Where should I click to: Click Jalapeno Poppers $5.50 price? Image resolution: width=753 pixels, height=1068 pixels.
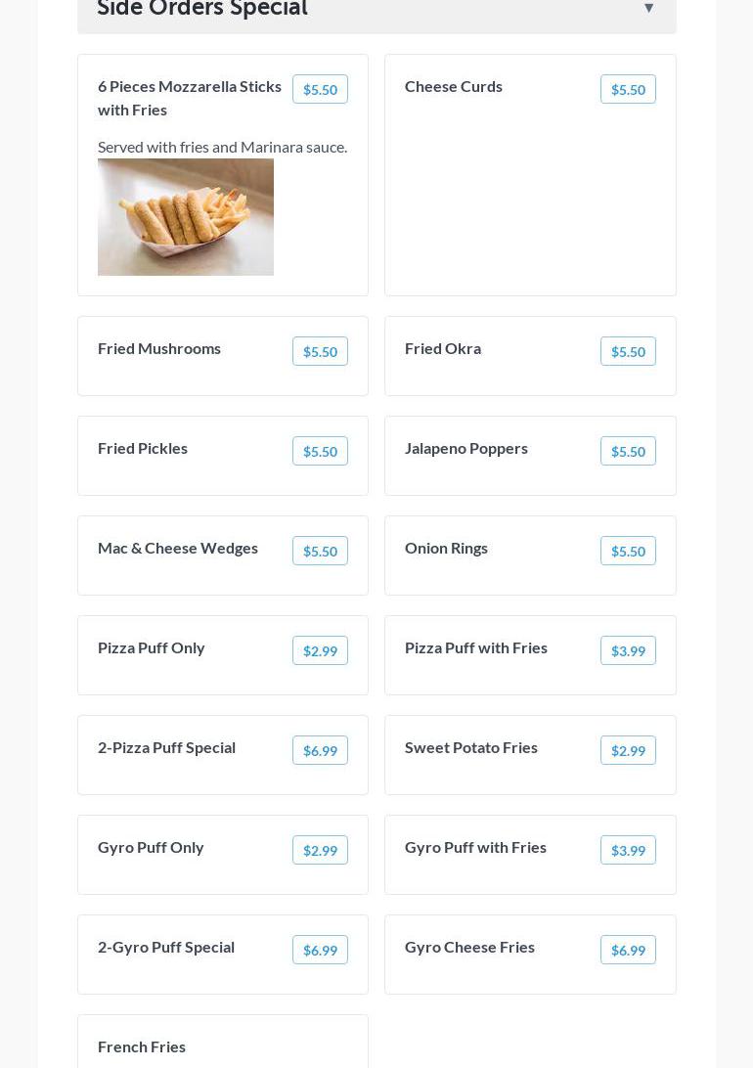(x=628, y=451)
